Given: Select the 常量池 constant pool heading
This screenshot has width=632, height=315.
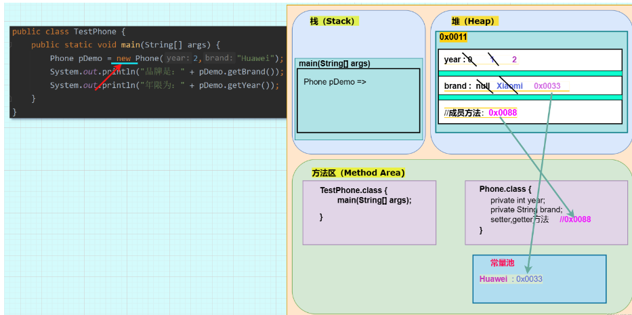Looking at the screenshot, I should coord(502,264).
